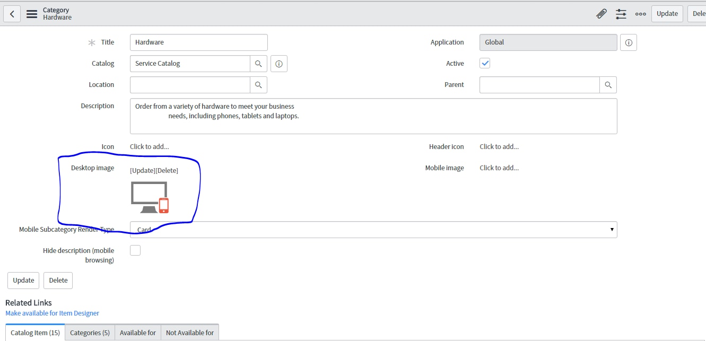
Task: Click the info icon beside Application
Action: pyautogui.click(x=628, y=42)
